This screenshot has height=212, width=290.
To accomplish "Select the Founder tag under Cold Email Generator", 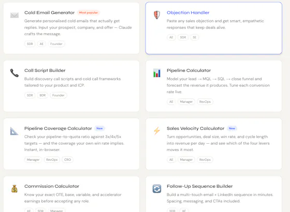I will [x=56, y=44].
